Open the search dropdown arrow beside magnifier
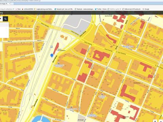The height and width of the screenshot is (122, 163). pos(1,19)
